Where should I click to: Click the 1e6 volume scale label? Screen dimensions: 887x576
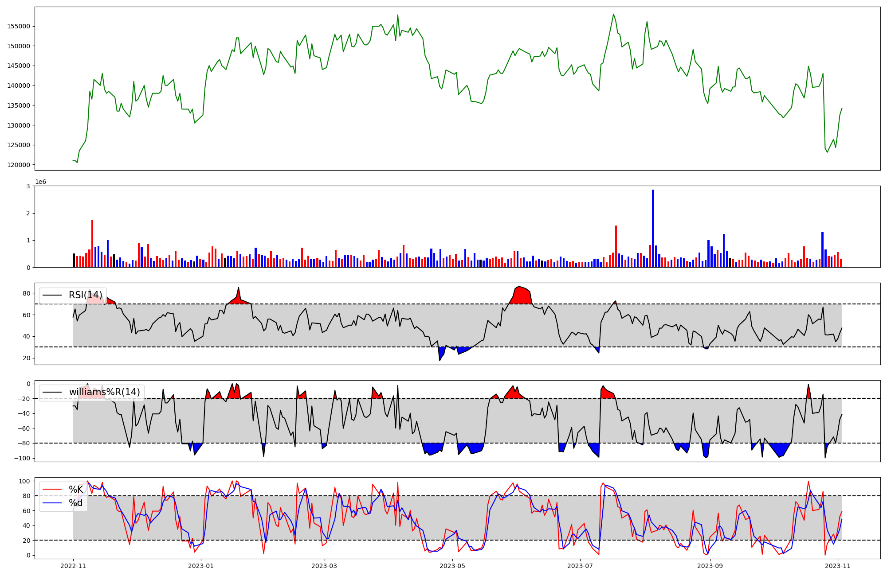(40, 182)
